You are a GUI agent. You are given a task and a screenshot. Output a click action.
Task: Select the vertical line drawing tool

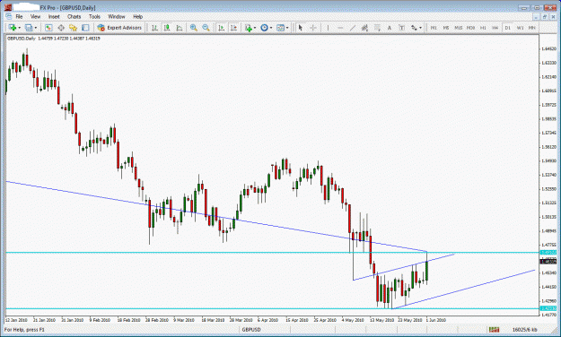click(x=328, y=28)
